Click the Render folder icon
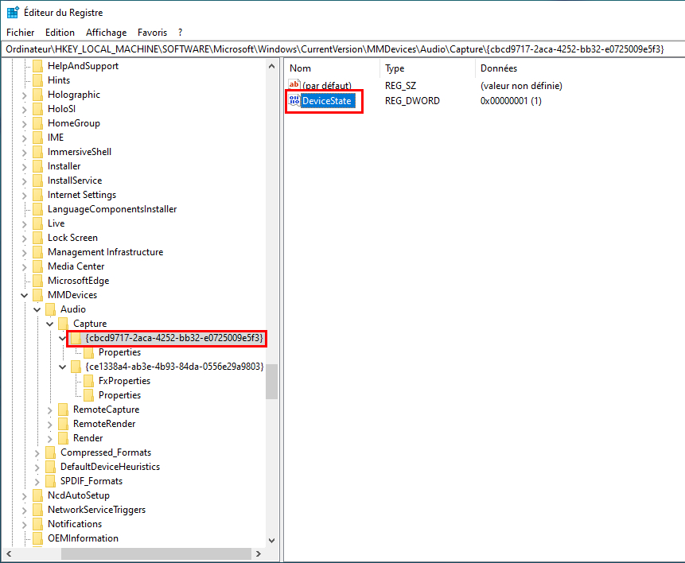 63,438
